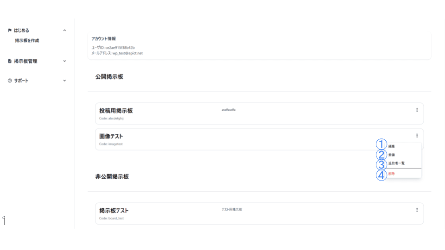Screen dimensions: 445x250
Task: Click the document icon beside 掲示板管理
Action: coord(10,61)
